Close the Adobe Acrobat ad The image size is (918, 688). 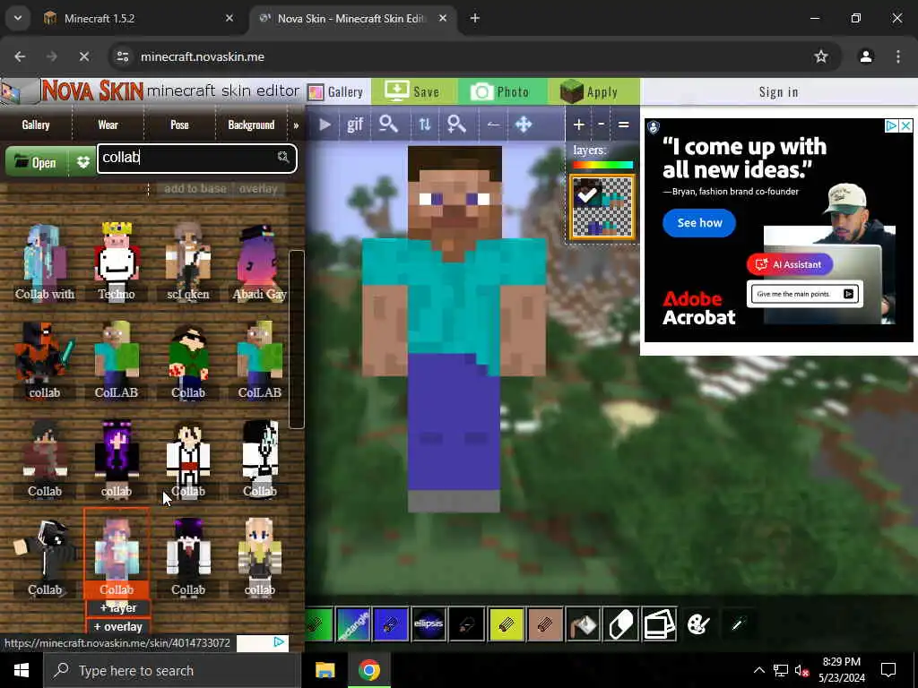905,125
